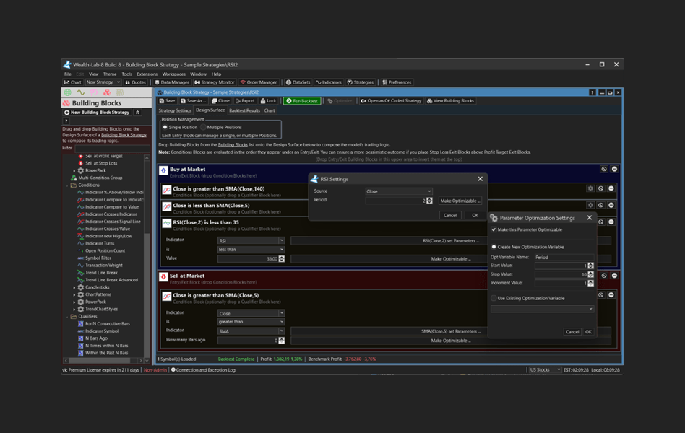Open Preferences from the toolbar

coord(397,82)
